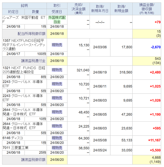This screenshot has width=164, height=167.
Task: Click the 現物売 label for 7011 三菱重工業
Action: click(57, 148)
